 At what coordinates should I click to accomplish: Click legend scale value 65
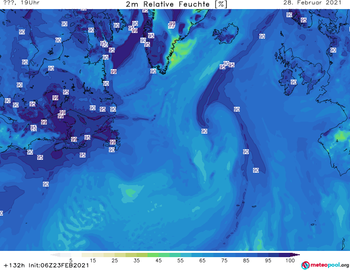click(x=202, y=260)
